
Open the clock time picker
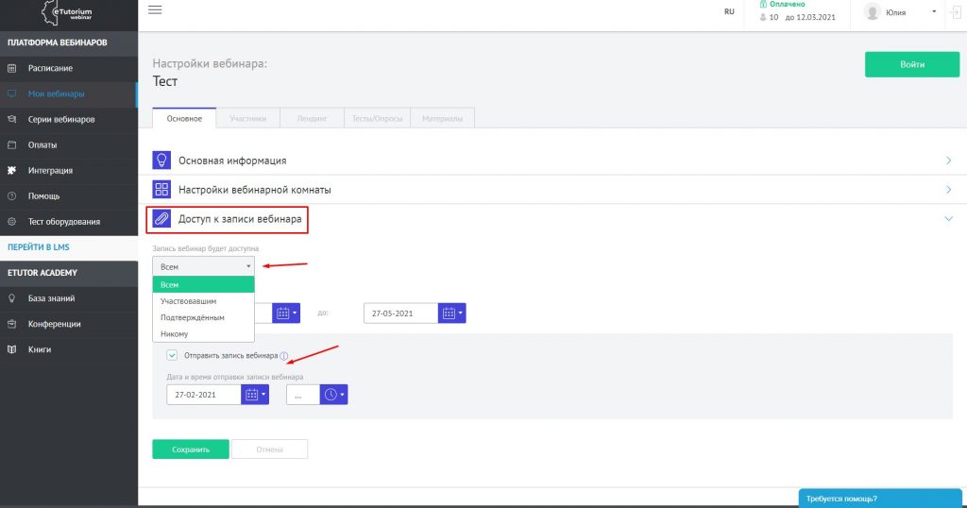point(334,395)
